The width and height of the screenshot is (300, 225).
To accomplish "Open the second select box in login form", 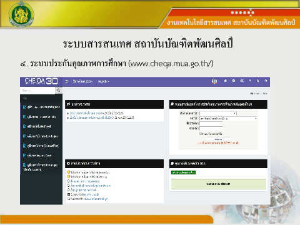I will click(228, 119).
